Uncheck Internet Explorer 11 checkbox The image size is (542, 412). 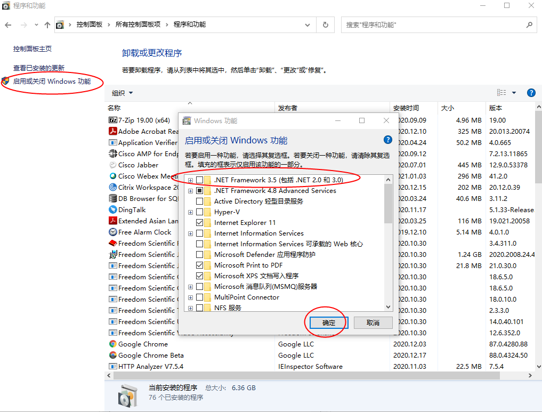[199, 223]
